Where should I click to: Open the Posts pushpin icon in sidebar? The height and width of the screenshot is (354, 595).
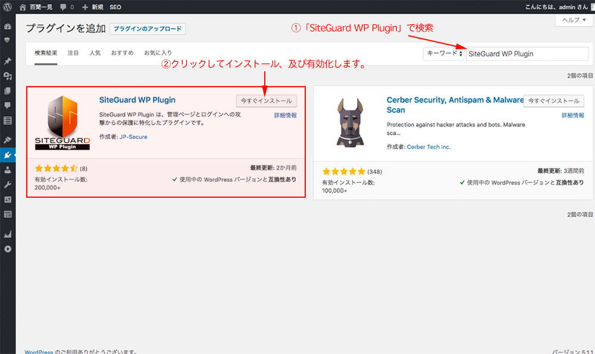[8, 61]
